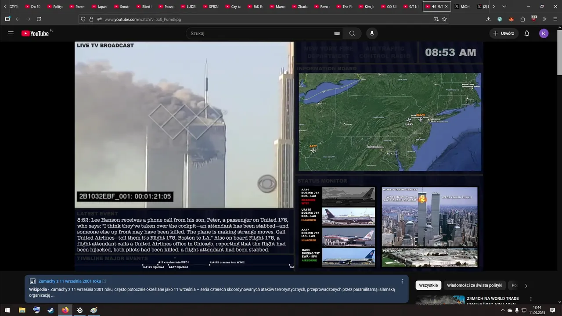
Task: Open Firefox application menu
Action: [x=555, y=19]
